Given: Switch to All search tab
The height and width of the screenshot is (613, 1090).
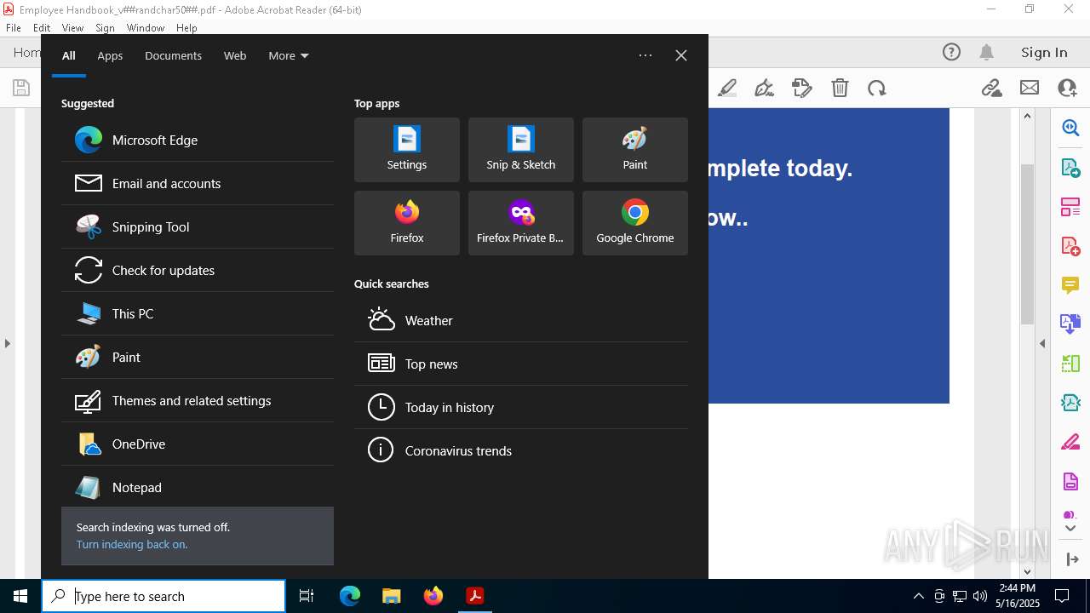Looking at the screenshot, I should pyautogui.click(x=69, y=55).
